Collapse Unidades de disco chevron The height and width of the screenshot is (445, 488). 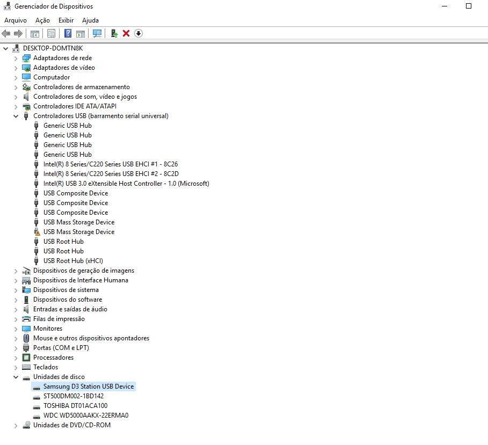tap(16, 377)
